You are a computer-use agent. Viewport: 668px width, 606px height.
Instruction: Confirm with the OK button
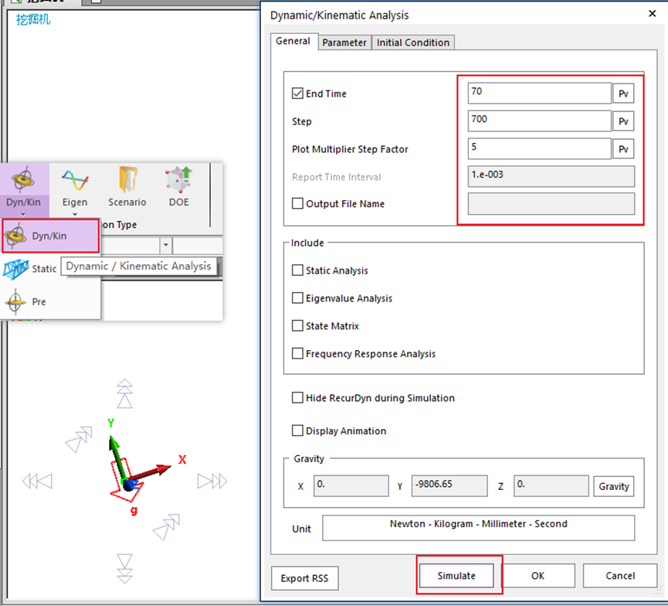[x=537, y=576]
